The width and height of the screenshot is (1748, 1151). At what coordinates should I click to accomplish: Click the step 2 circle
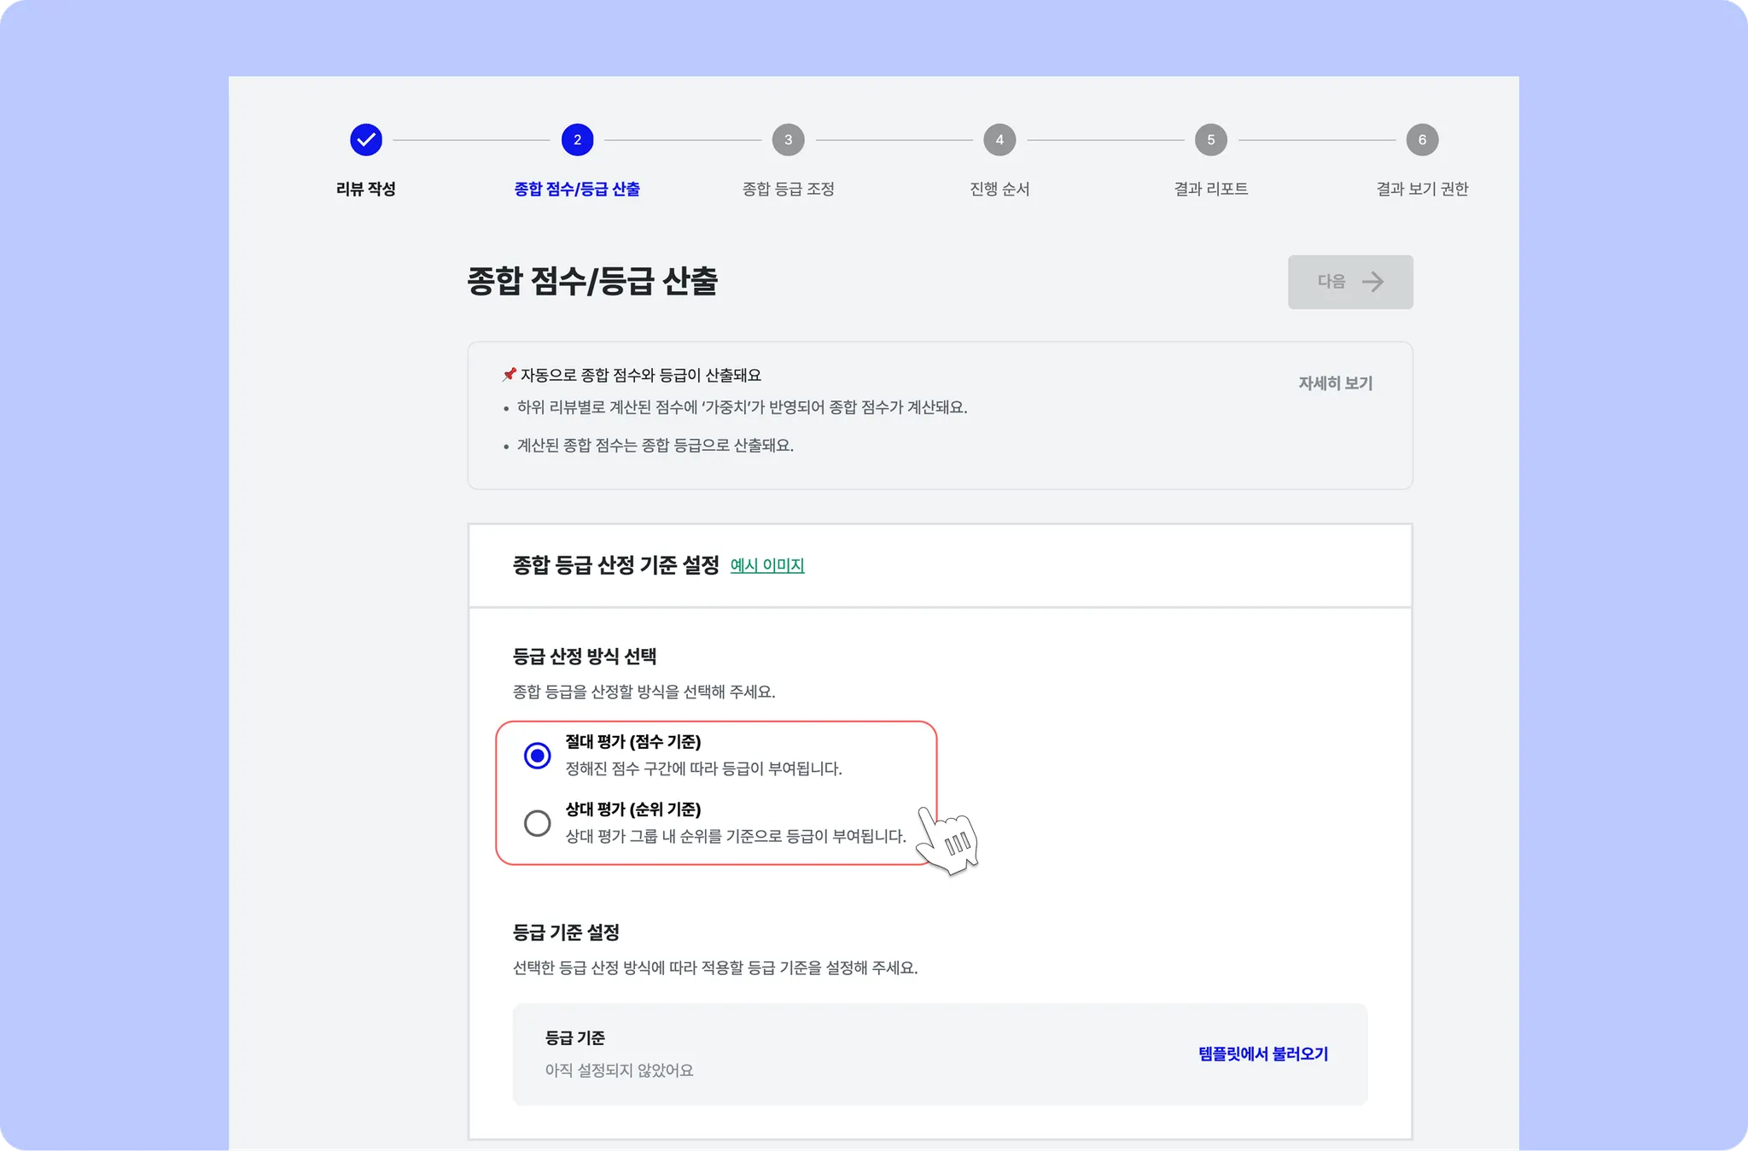coord(577,140)
